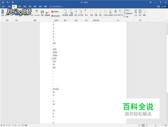Click the Cover Page (封面) icon

pyautogui.click(x=3, y=12)
